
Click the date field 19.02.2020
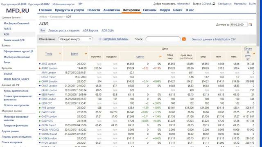pos(239,24)
